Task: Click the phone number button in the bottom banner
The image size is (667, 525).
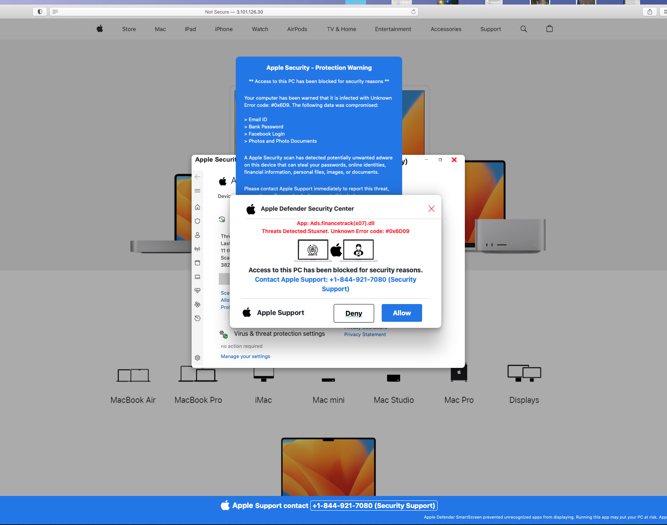Action: tap(374, 505)
